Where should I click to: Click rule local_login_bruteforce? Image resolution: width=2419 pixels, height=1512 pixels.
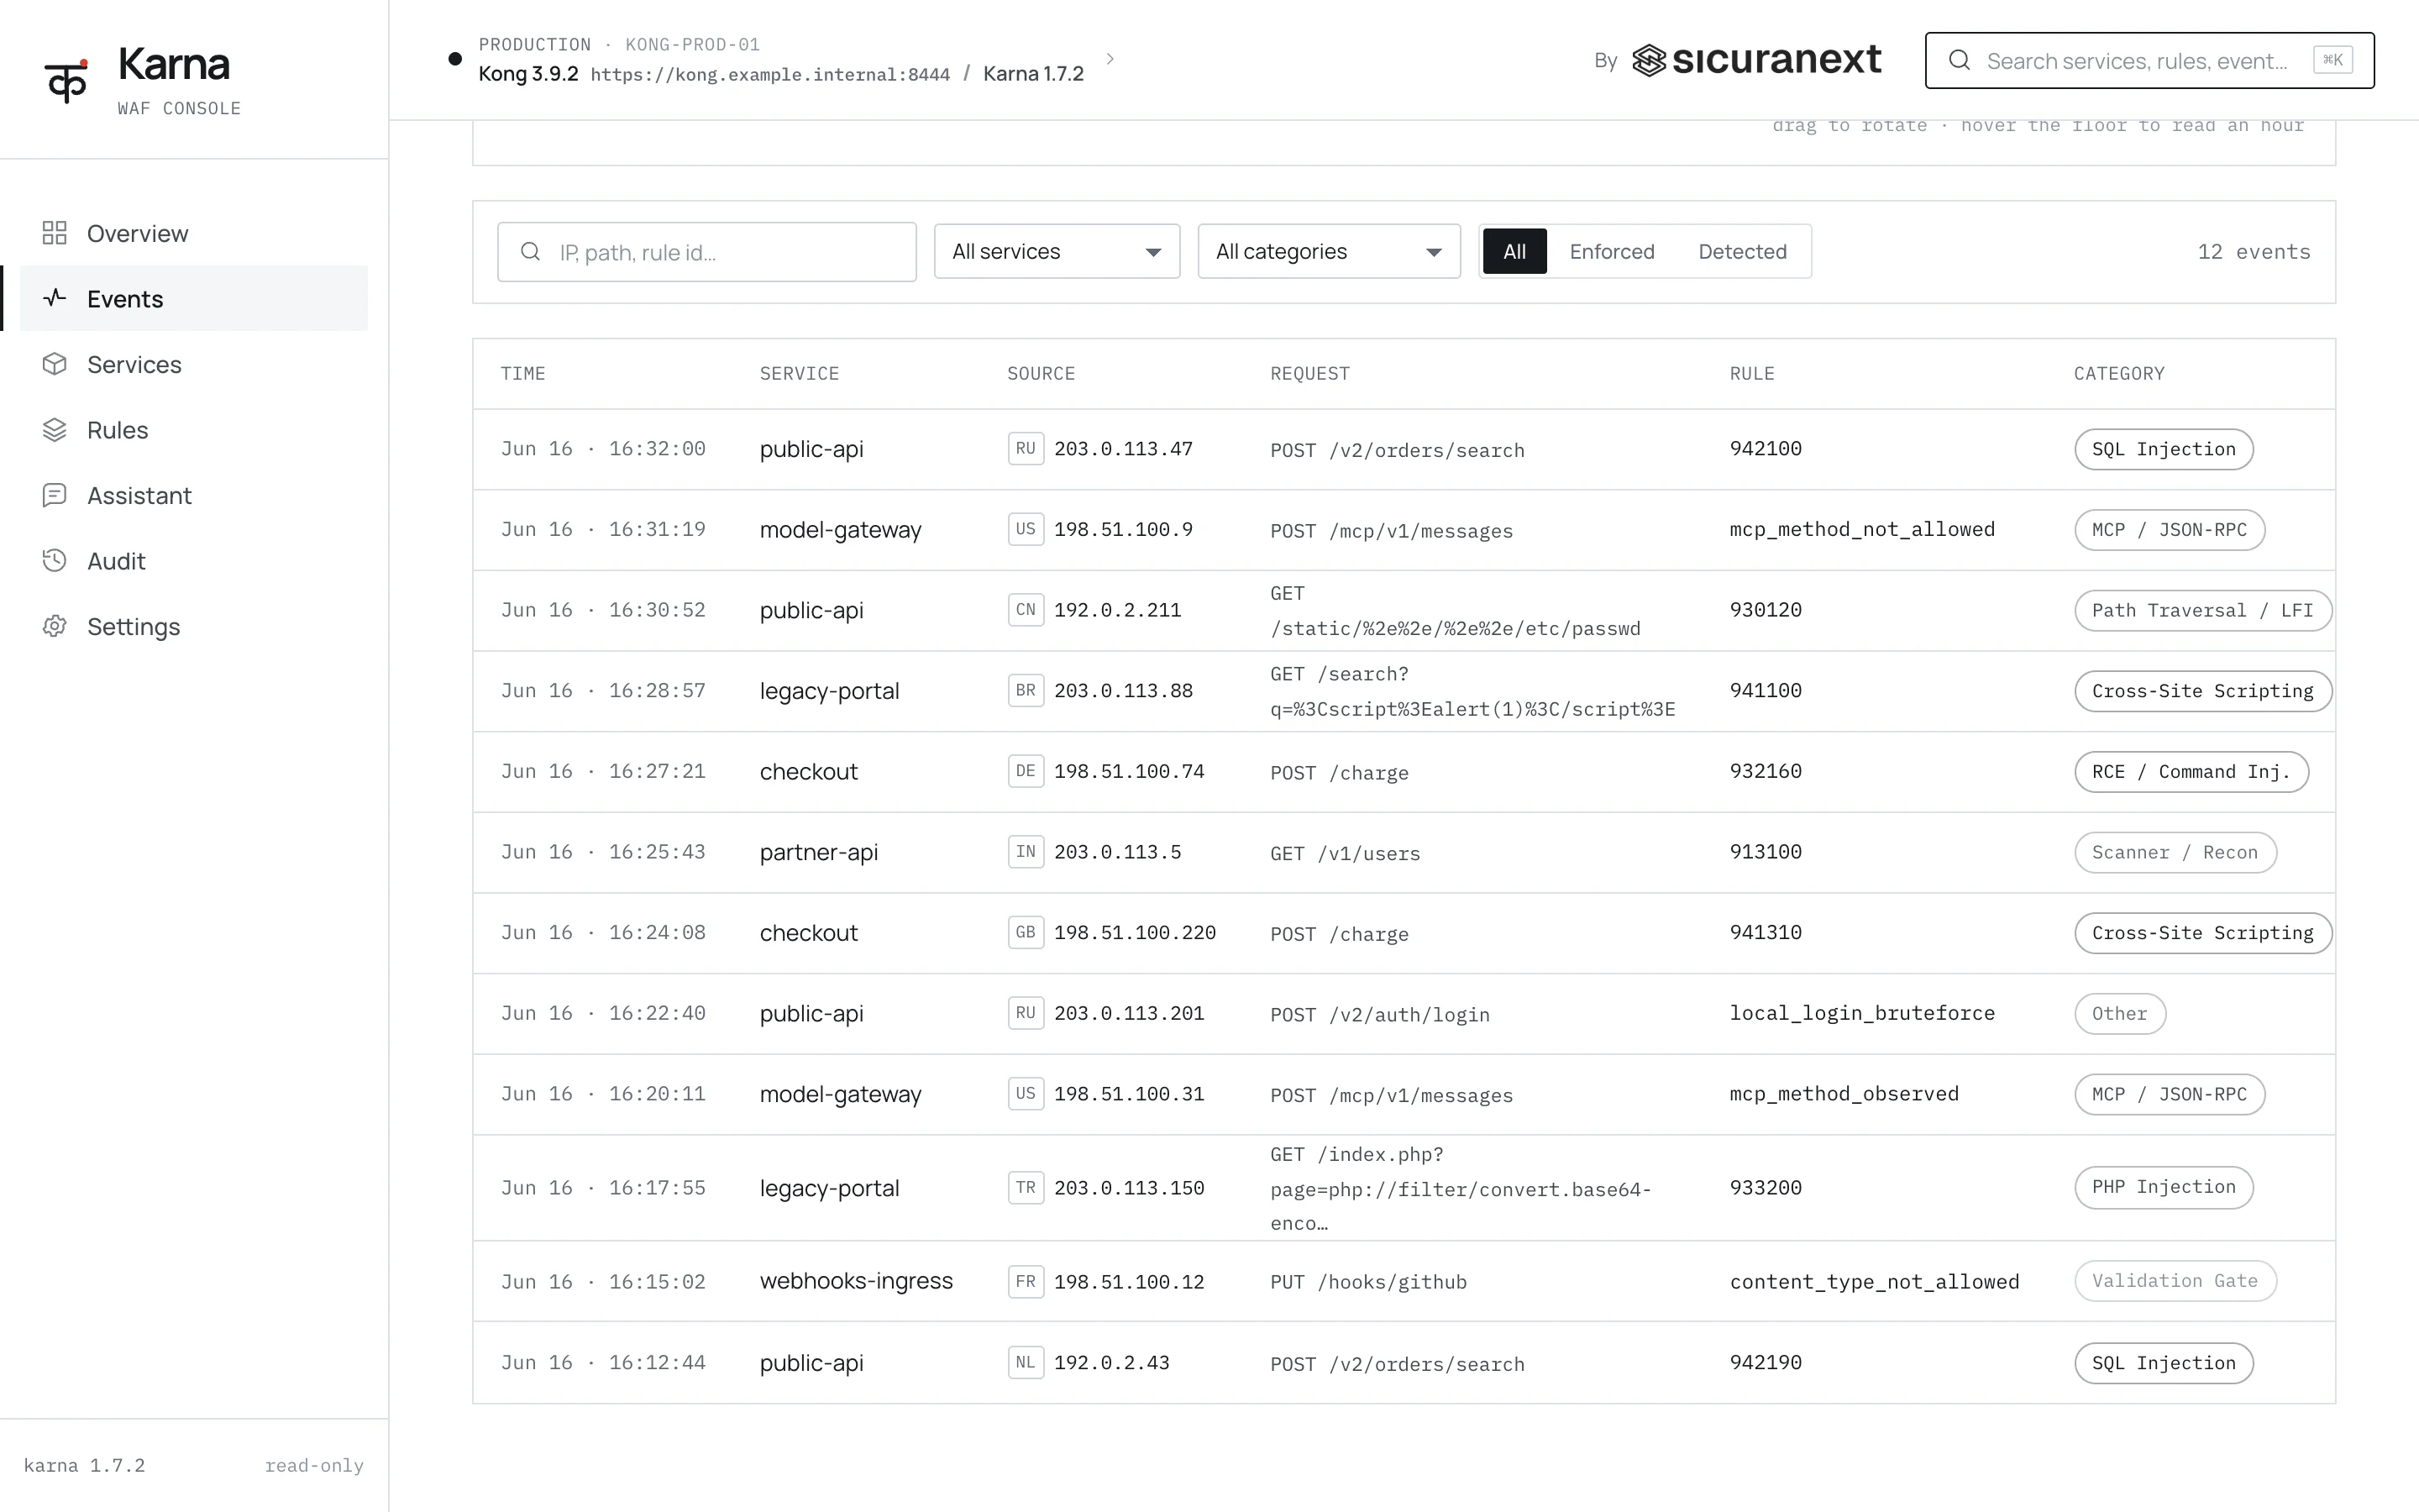pos(1861,1013)
